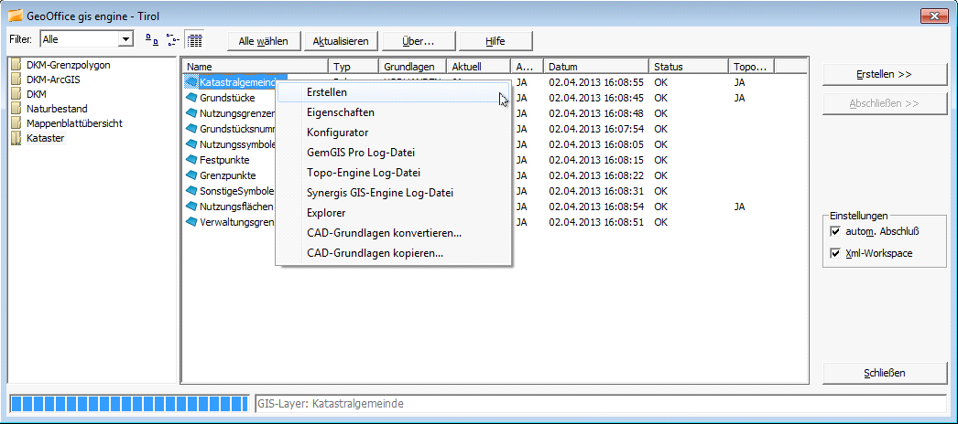Image resolution: width=958 pixels, height=424 pixels.
Task: Sort list by Datum column header
Action: tap(595, 67)
